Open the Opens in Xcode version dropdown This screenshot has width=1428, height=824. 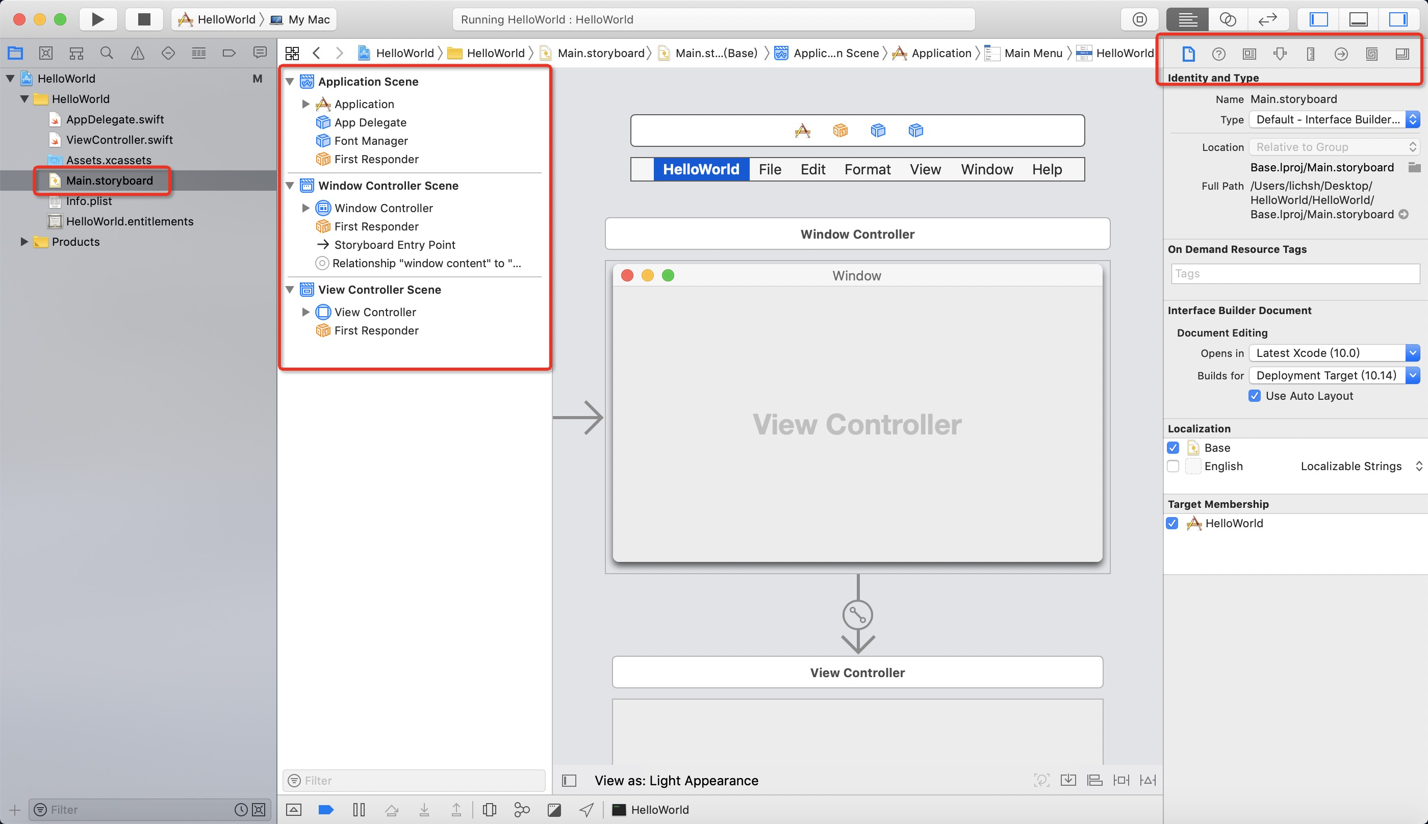1335,353
